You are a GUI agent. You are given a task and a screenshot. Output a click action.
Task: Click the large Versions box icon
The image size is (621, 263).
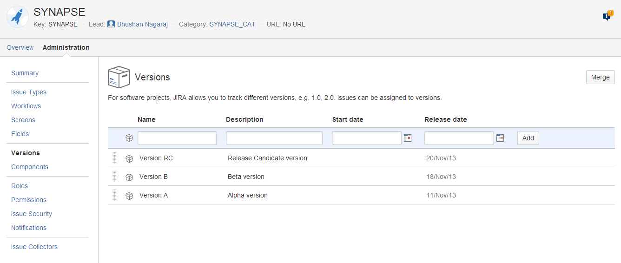(119, 77)
